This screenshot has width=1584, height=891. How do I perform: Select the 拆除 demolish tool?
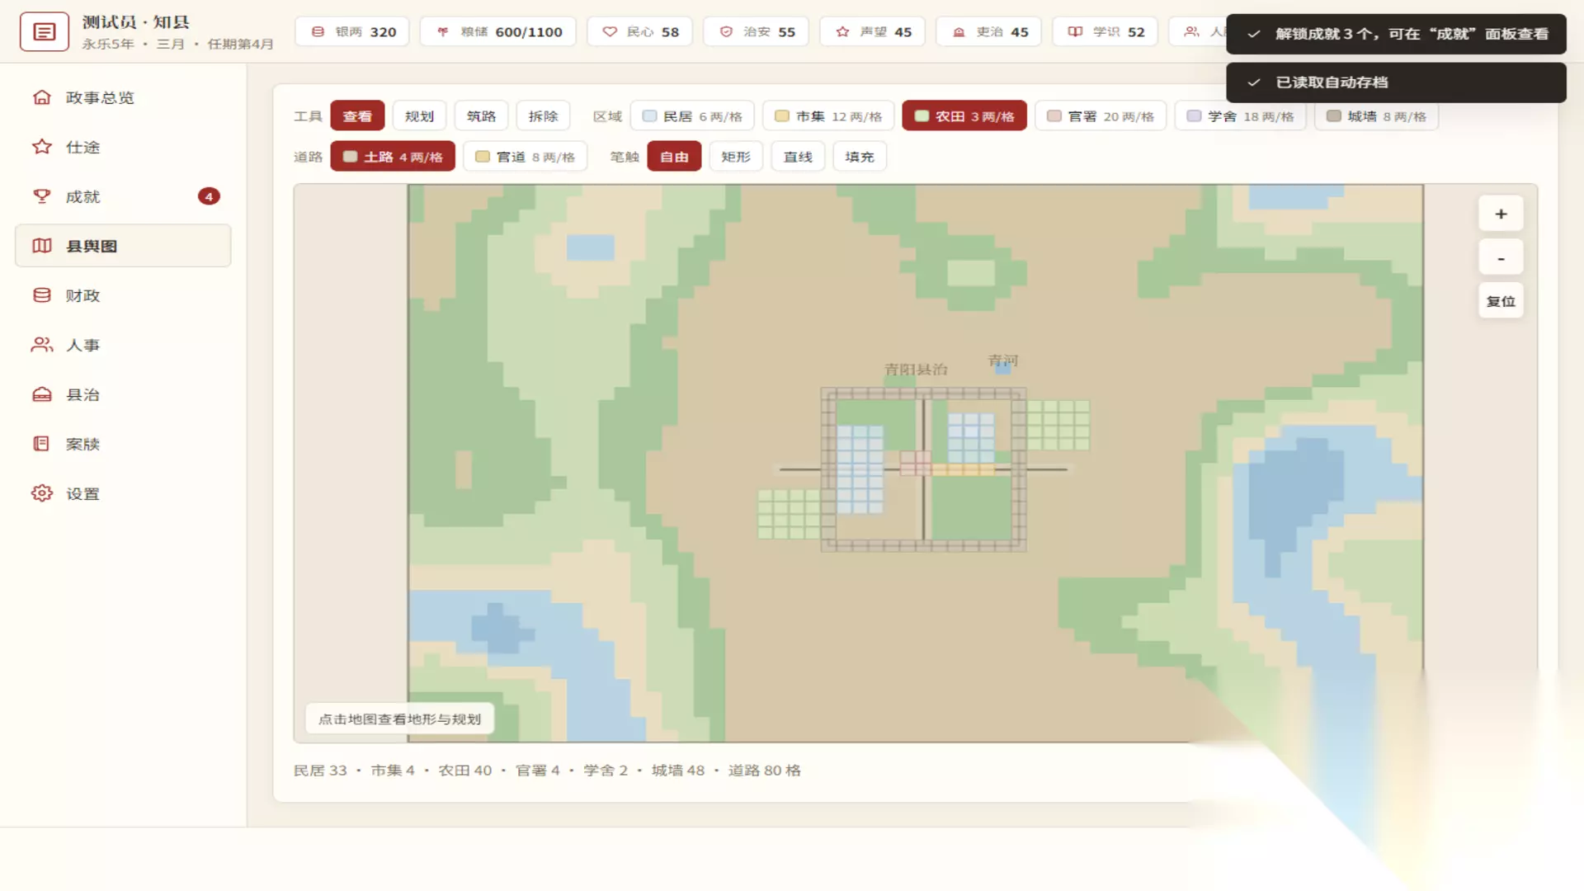(543, 116)
